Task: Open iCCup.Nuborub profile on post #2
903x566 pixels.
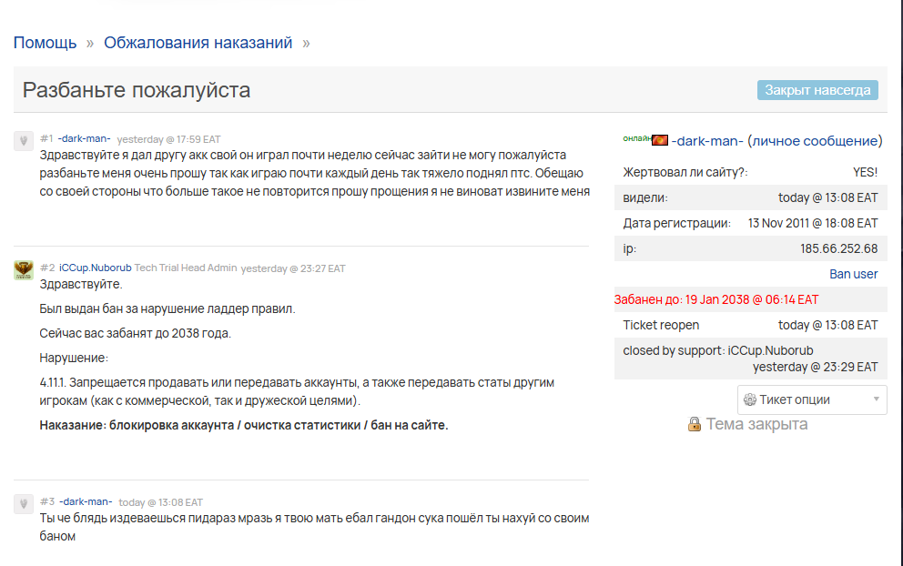Action: [x=95, y=268]
